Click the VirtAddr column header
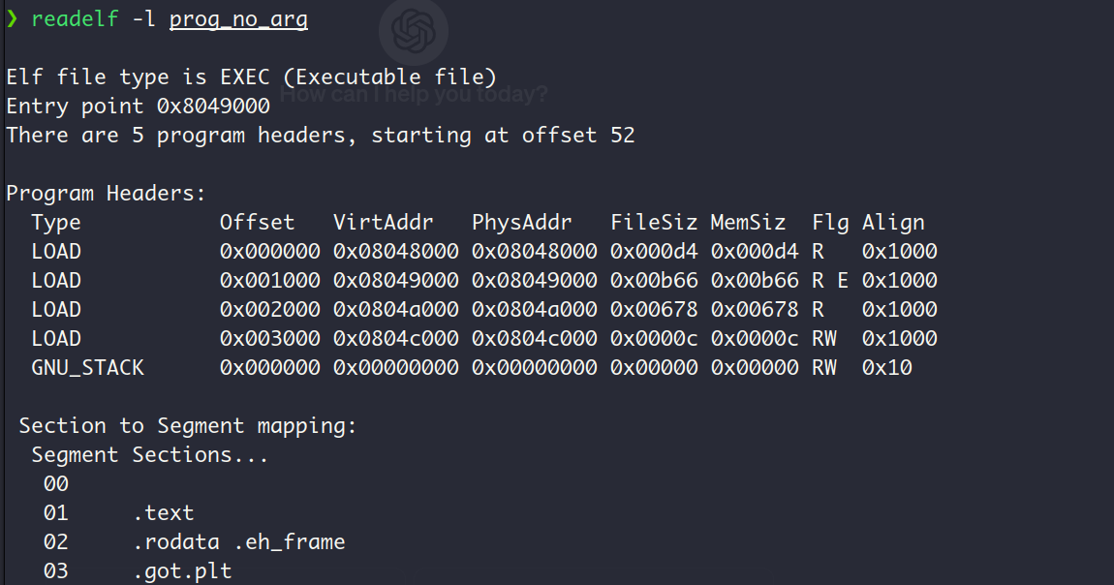 (x=383, y=222)
